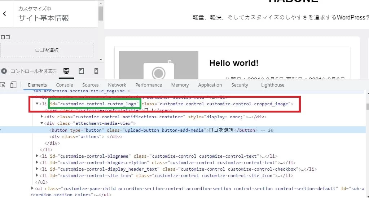369x198 pixels.
Task: Click the ロゴを選択 button in customizer
Action: [x=47, y=50]
